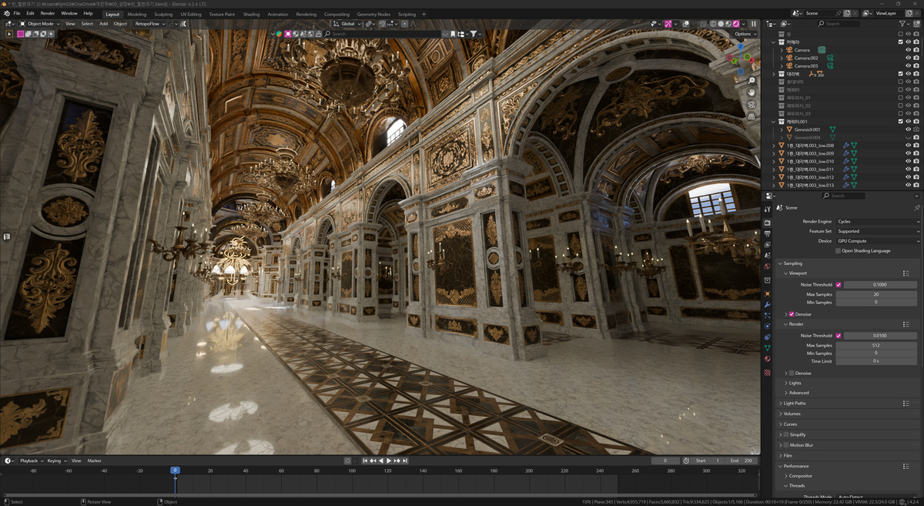Pause the viewport render preview
This screenshot has height=506, width=924.
click(754, 24)
